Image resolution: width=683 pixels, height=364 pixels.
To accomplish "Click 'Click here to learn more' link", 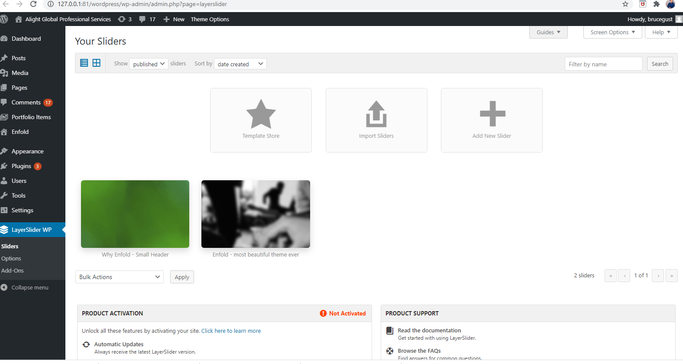I will click(231, 331).
